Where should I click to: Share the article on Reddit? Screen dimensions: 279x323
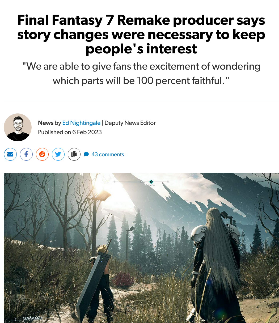[x=42, y=154]
